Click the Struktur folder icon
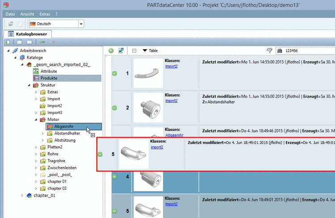Image resolution: width=335 pixels, height=218 pixels. click(x=36, y=85)
